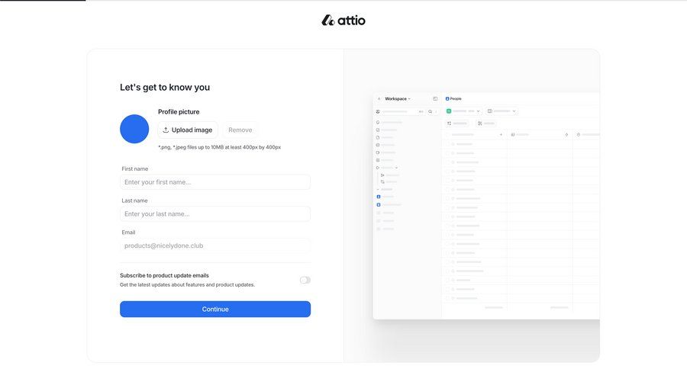Click the plus icon in the preview table header

click(501, 134)
